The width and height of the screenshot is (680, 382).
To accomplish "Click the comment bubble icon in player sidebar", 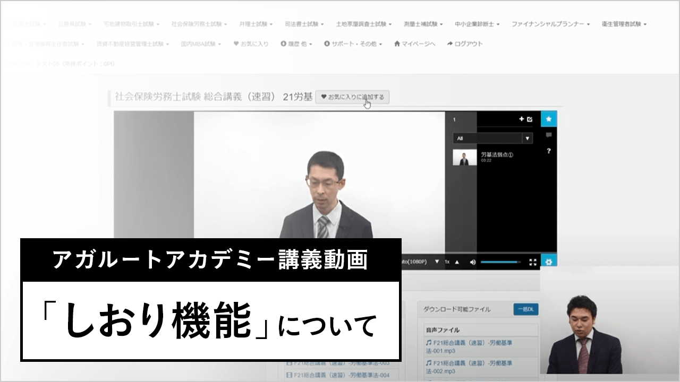I will tap(549, 135).
